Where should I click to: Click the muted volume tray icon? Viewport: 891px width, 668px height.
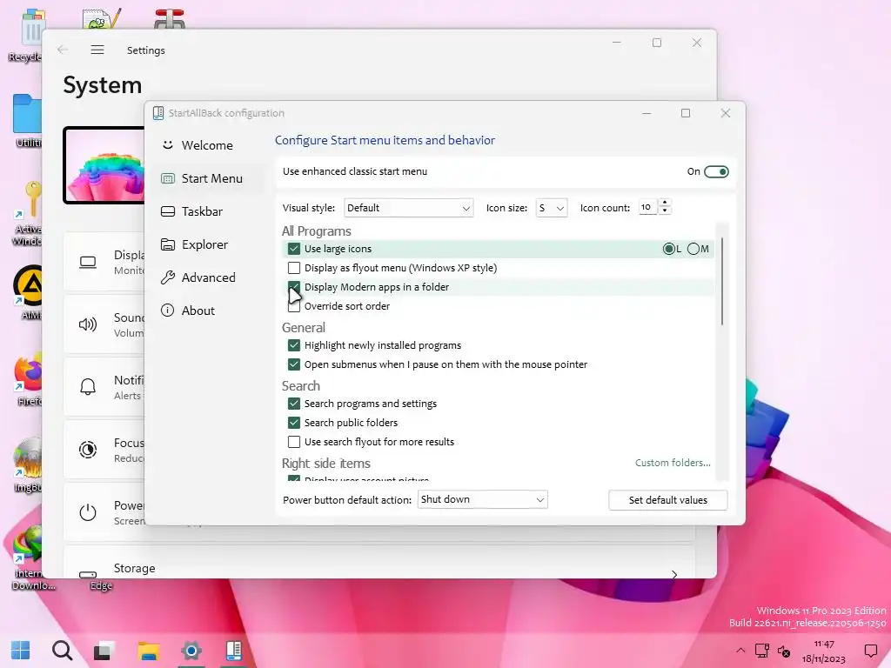(784, 651)
